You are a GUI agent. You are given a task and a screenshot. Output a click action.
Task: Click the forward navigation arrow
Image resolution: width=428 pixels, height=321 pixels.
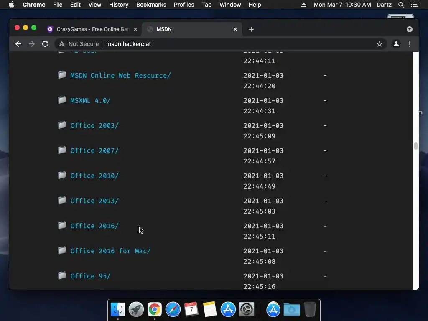[x=32, y=44]
